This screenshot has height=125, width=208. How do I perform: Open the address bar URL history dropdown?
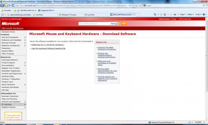(130, 6)
